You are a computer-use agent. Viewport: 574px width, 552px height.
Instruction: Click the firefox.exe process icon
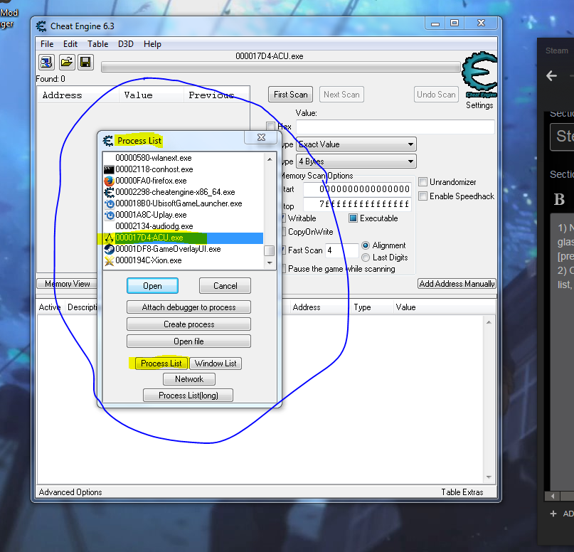(109, 181)
